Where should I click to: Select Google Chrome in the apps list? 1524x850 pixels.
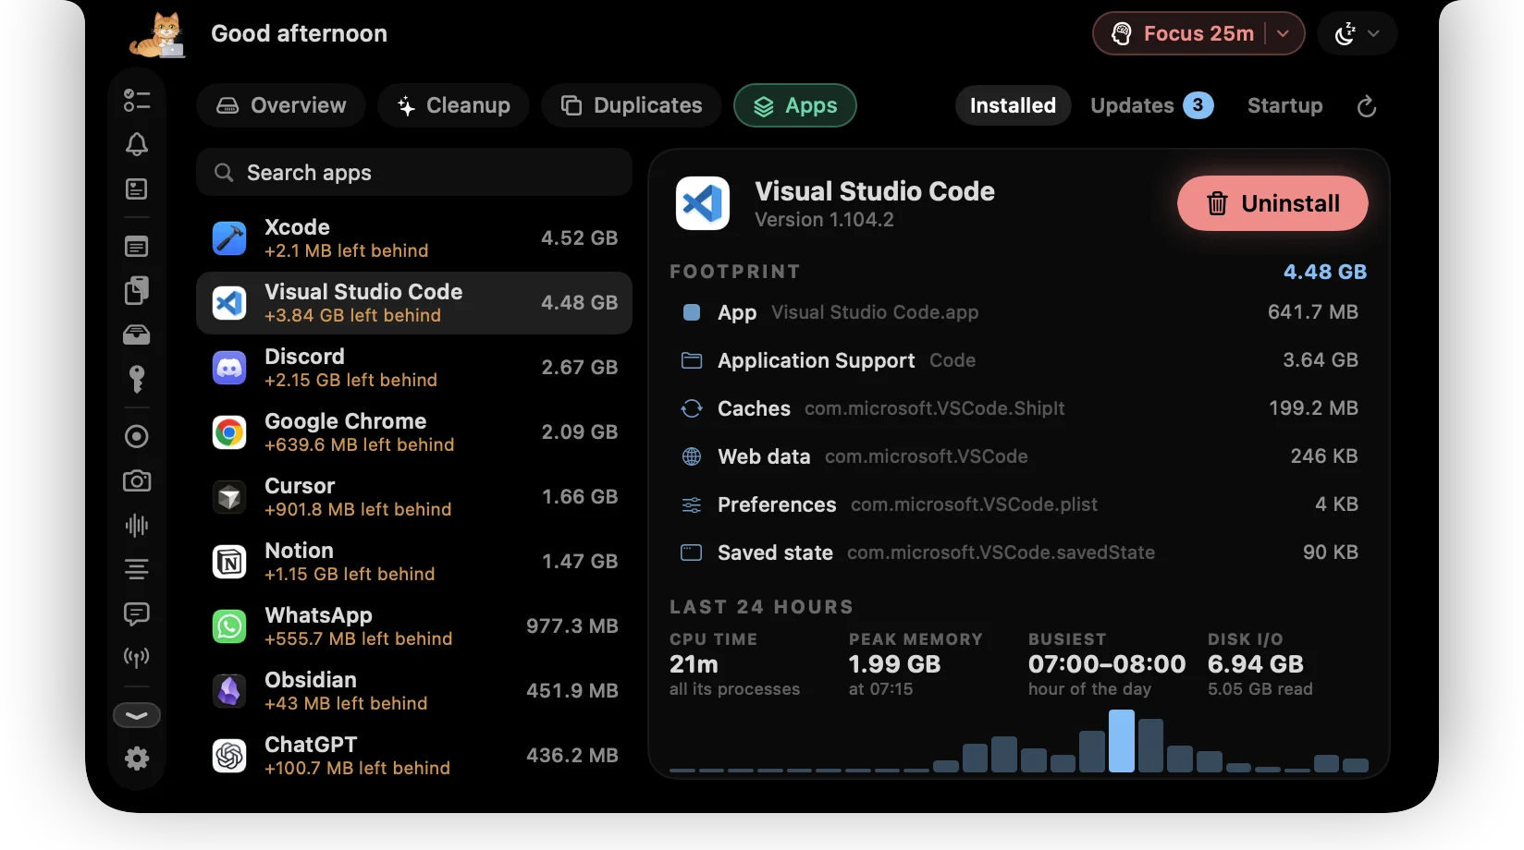point(414,432)
